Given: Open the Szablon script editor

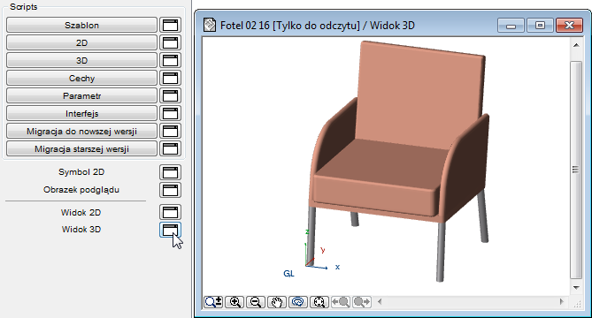Looking at the screenshot, I should click(81, 25).
